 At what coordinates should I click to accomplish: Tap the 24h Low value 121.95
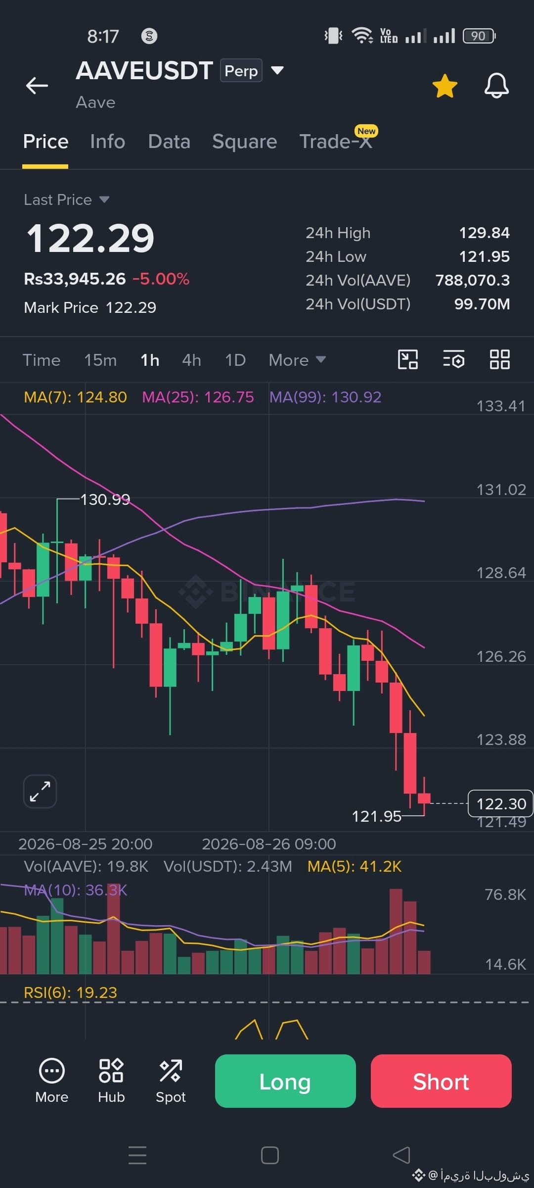[484, 256]
